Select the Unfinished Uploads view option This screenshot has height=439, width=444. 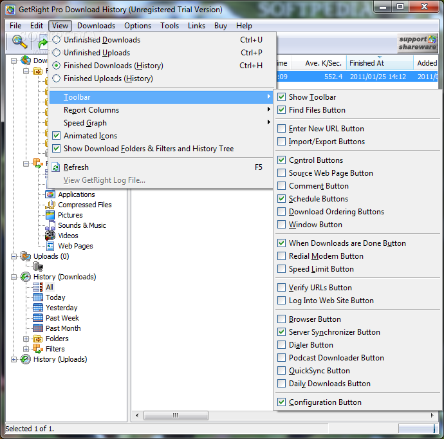point(163,53)
